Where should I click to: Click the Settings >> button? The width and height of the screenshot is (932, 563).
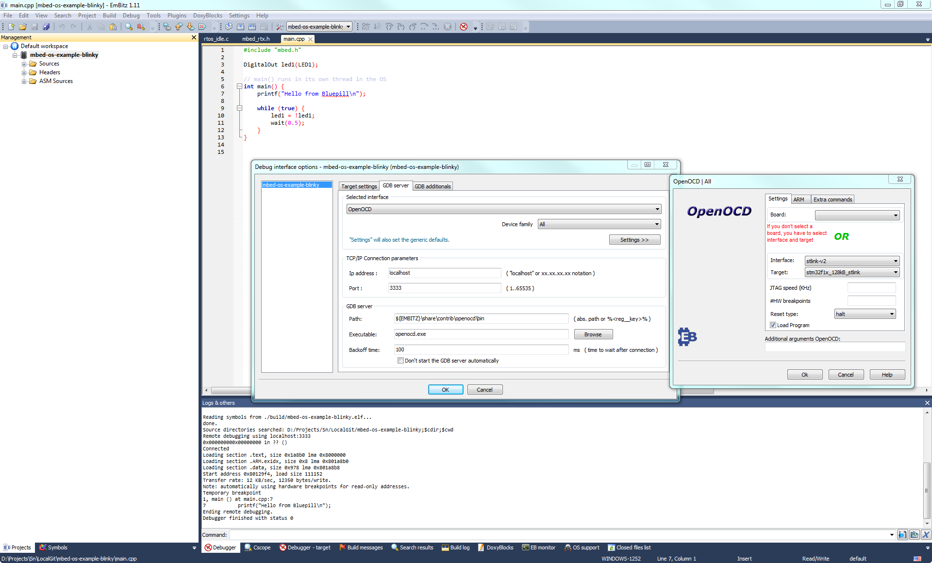[634, 240]
